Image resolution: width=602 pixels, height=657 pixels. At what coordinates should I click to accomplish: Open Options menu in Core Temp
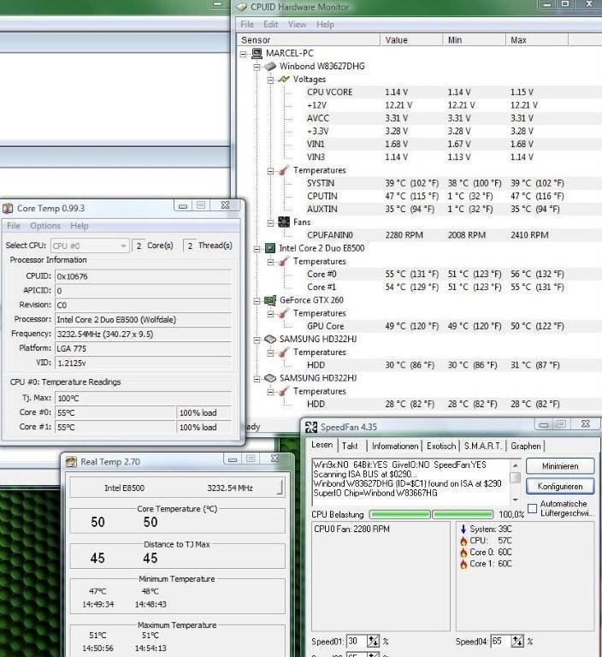[x=45, y=226]
